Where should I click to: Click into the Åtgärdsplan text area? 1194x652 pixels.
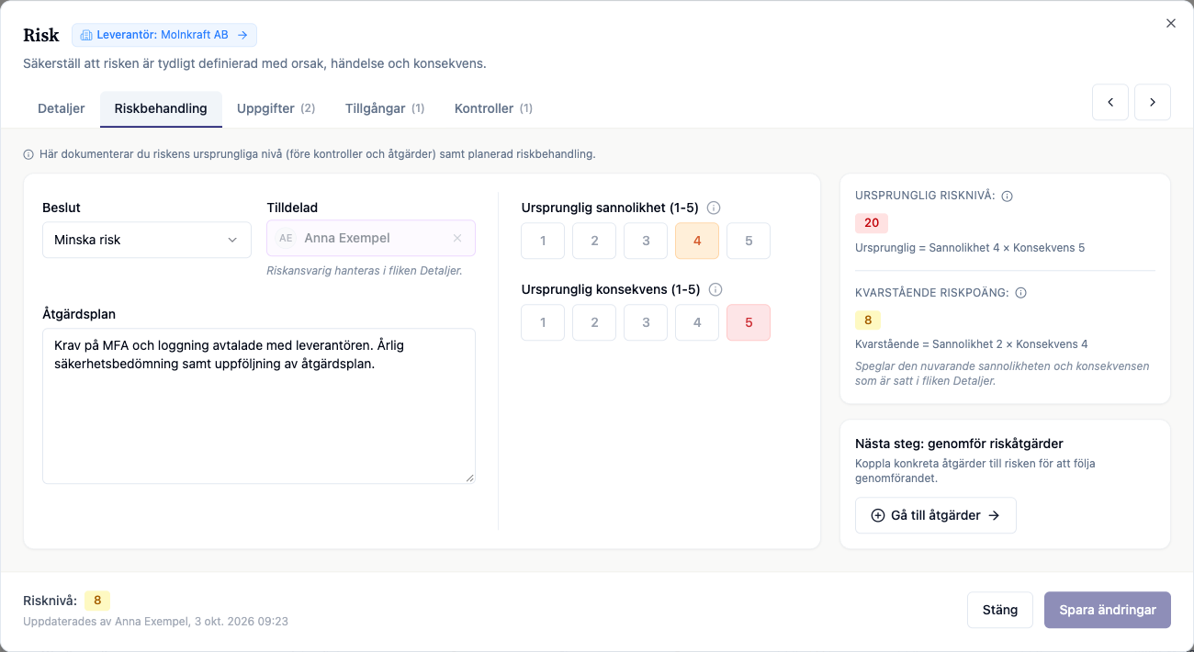259,406
